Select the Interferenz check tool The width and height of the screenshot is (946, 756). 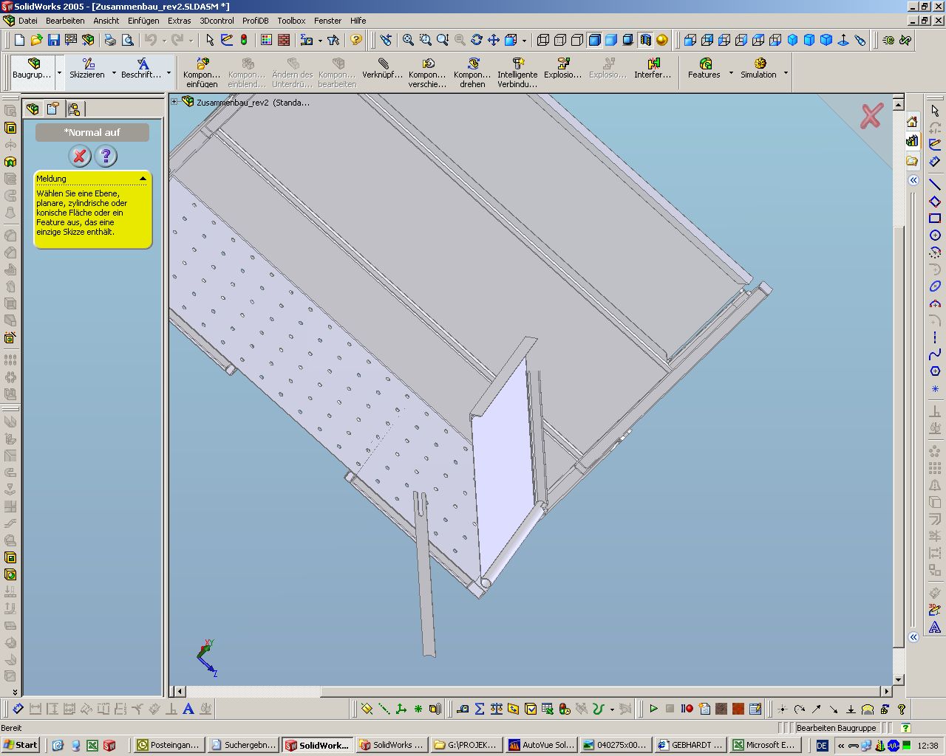653,68
